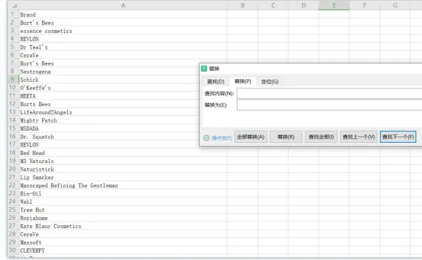Select the 'CeraVe' cell in row 28
The width and height of the screenshot is (422, 260).
123,234
